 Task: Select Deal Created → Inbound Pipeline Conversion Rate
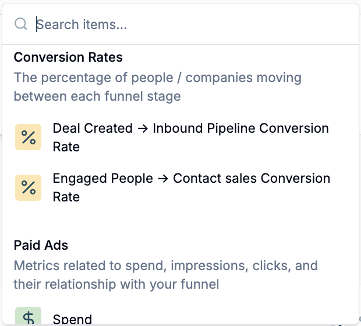tap(180, 137)
